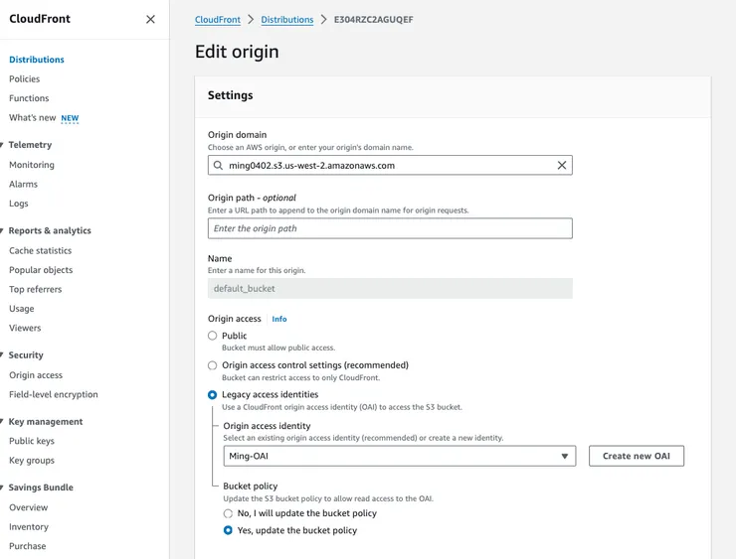The image size is (736, 559).
Task: Click the Create new OAI button
Action: (x=636, y=456)
